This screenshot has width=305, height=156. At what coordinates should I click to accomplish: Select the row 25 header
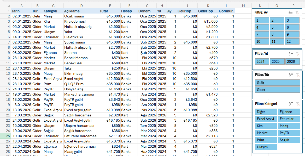click(x=5, y=136)
